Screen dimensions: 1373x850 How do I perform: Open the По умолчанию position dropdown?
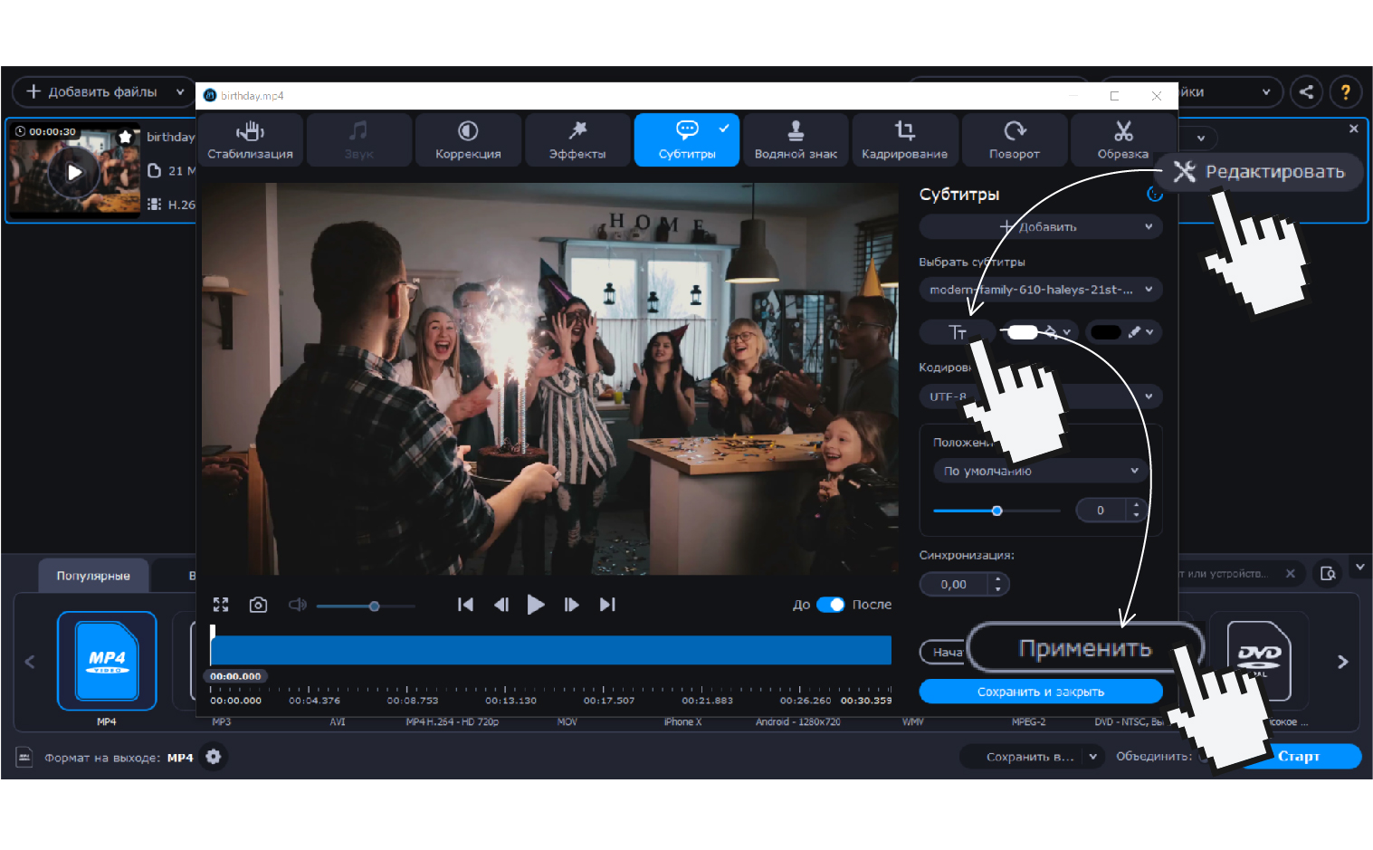click(x=1040, y=471)
